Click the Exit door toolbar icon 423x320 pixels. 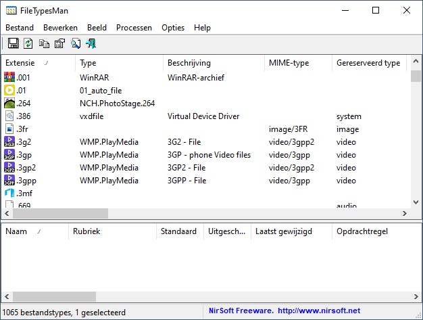pos(91,44)
